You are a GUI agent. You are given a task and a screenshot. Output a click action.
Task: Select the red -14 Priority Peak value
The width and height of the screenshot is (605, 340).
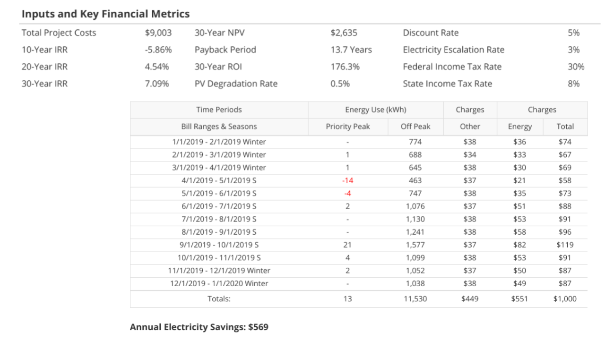coord(347,180)
